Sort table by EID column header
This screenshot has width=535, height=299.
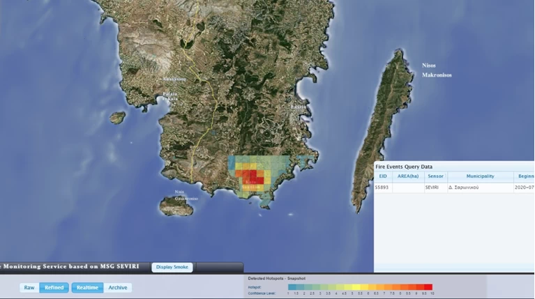(x=383, y=176)
